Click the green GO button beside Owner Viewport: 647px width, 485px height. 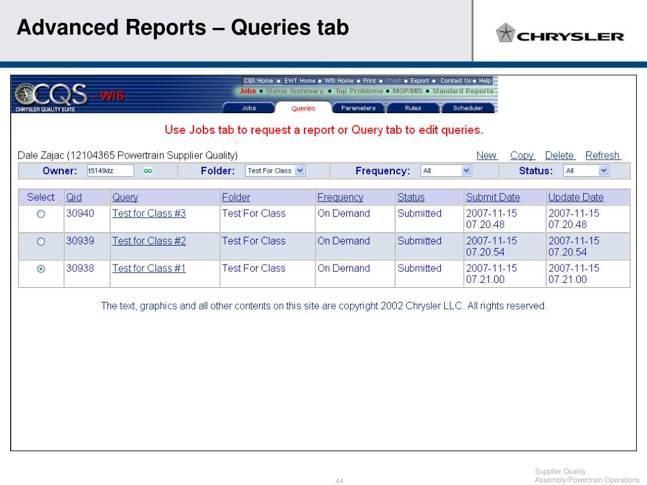[x=148, y=171]
